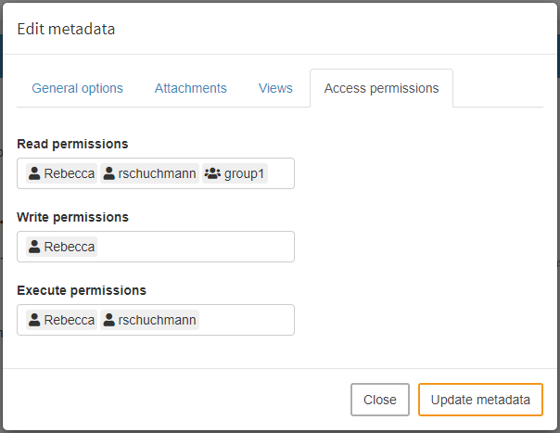Click rschuchmann's user icon in Execute permissions
The image size is (560, 433).
click(109, 320)
